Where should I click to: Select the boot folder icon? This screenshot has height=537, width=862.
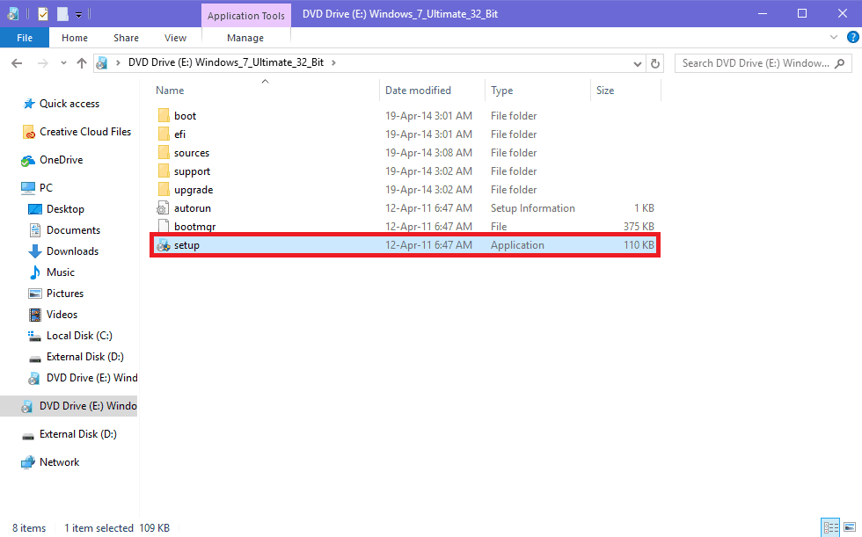164,115
